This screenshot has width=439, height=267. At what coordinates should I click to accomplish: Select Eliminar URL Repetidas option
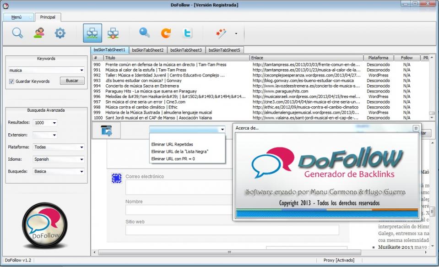click(x=172, y=144)
